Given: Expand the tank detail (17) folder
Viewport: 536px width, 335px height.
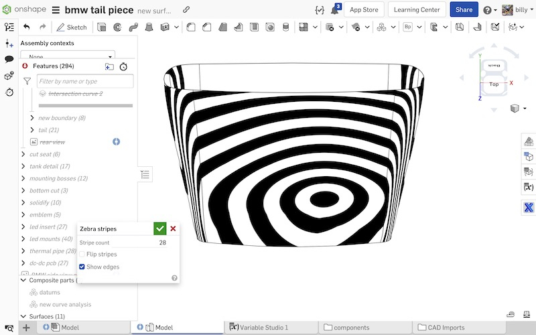Looking at the screenshot, I should click(23, 166).
